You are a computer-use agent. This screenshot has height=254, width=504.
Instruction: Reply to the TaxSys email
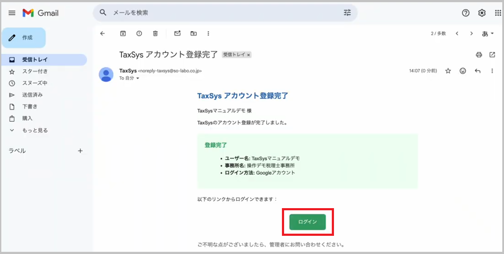[x=478, y=71]
